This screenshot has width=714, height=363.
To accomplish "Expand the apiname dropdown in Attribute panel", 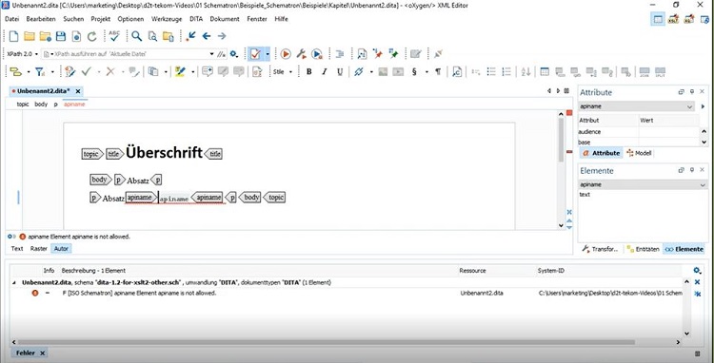I will (690, 106).
